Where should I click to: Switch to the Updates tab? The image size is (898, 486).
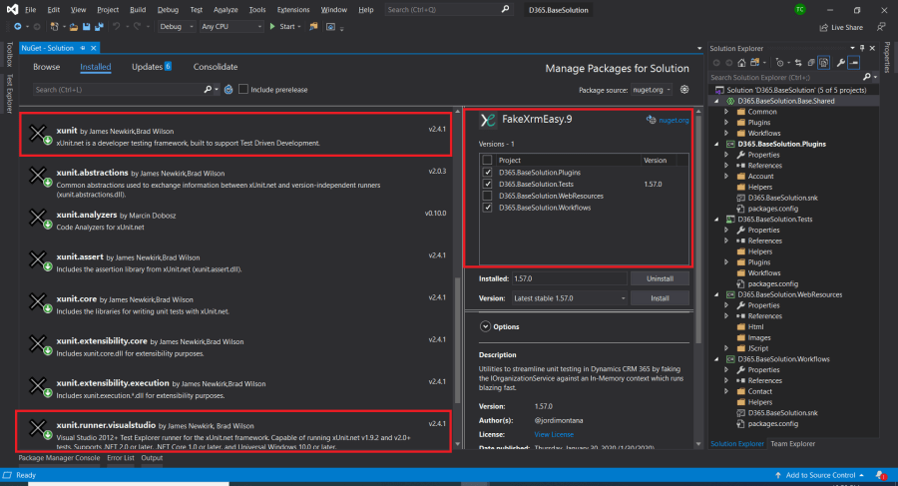(152, 67)
